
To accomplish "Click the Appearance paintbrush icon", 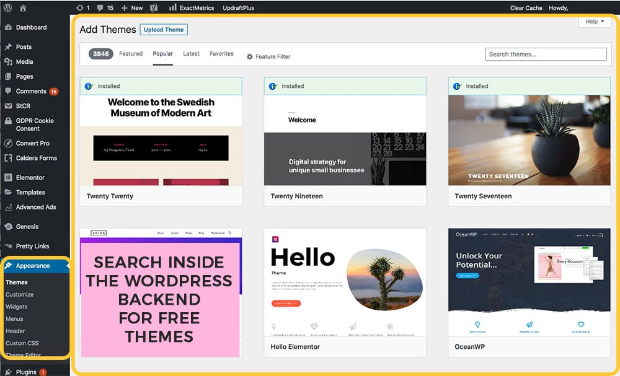I will click(8, 265).
